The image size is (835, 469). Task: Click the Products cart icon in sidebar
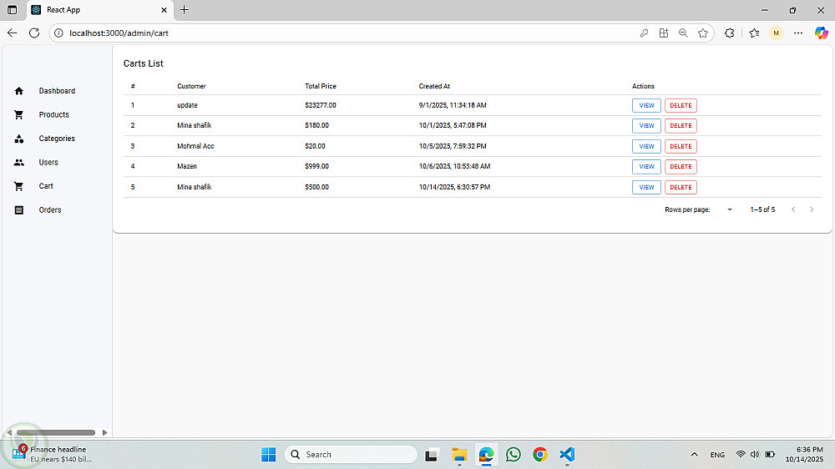(x=18, y=115)
